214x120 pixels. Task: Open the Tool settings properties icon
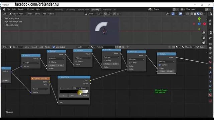point(210,38)
